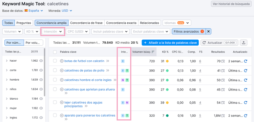View SERP results icon for 70 results

[223, 61]
